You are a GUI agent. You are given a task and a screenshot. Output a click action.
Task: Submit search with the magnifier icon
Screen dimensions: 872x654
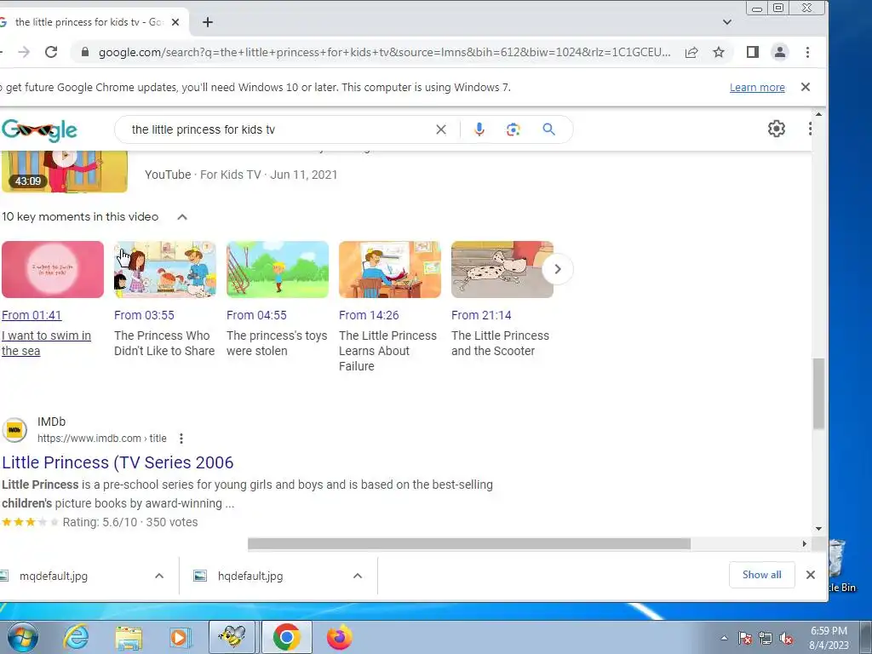[549, 129]
